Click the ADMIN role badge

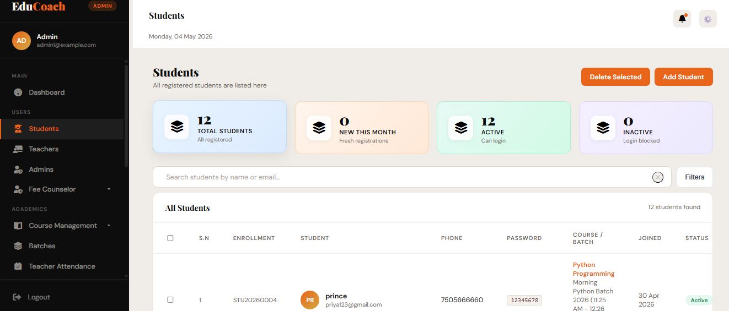pyautogui.click(x=103, y=6)
